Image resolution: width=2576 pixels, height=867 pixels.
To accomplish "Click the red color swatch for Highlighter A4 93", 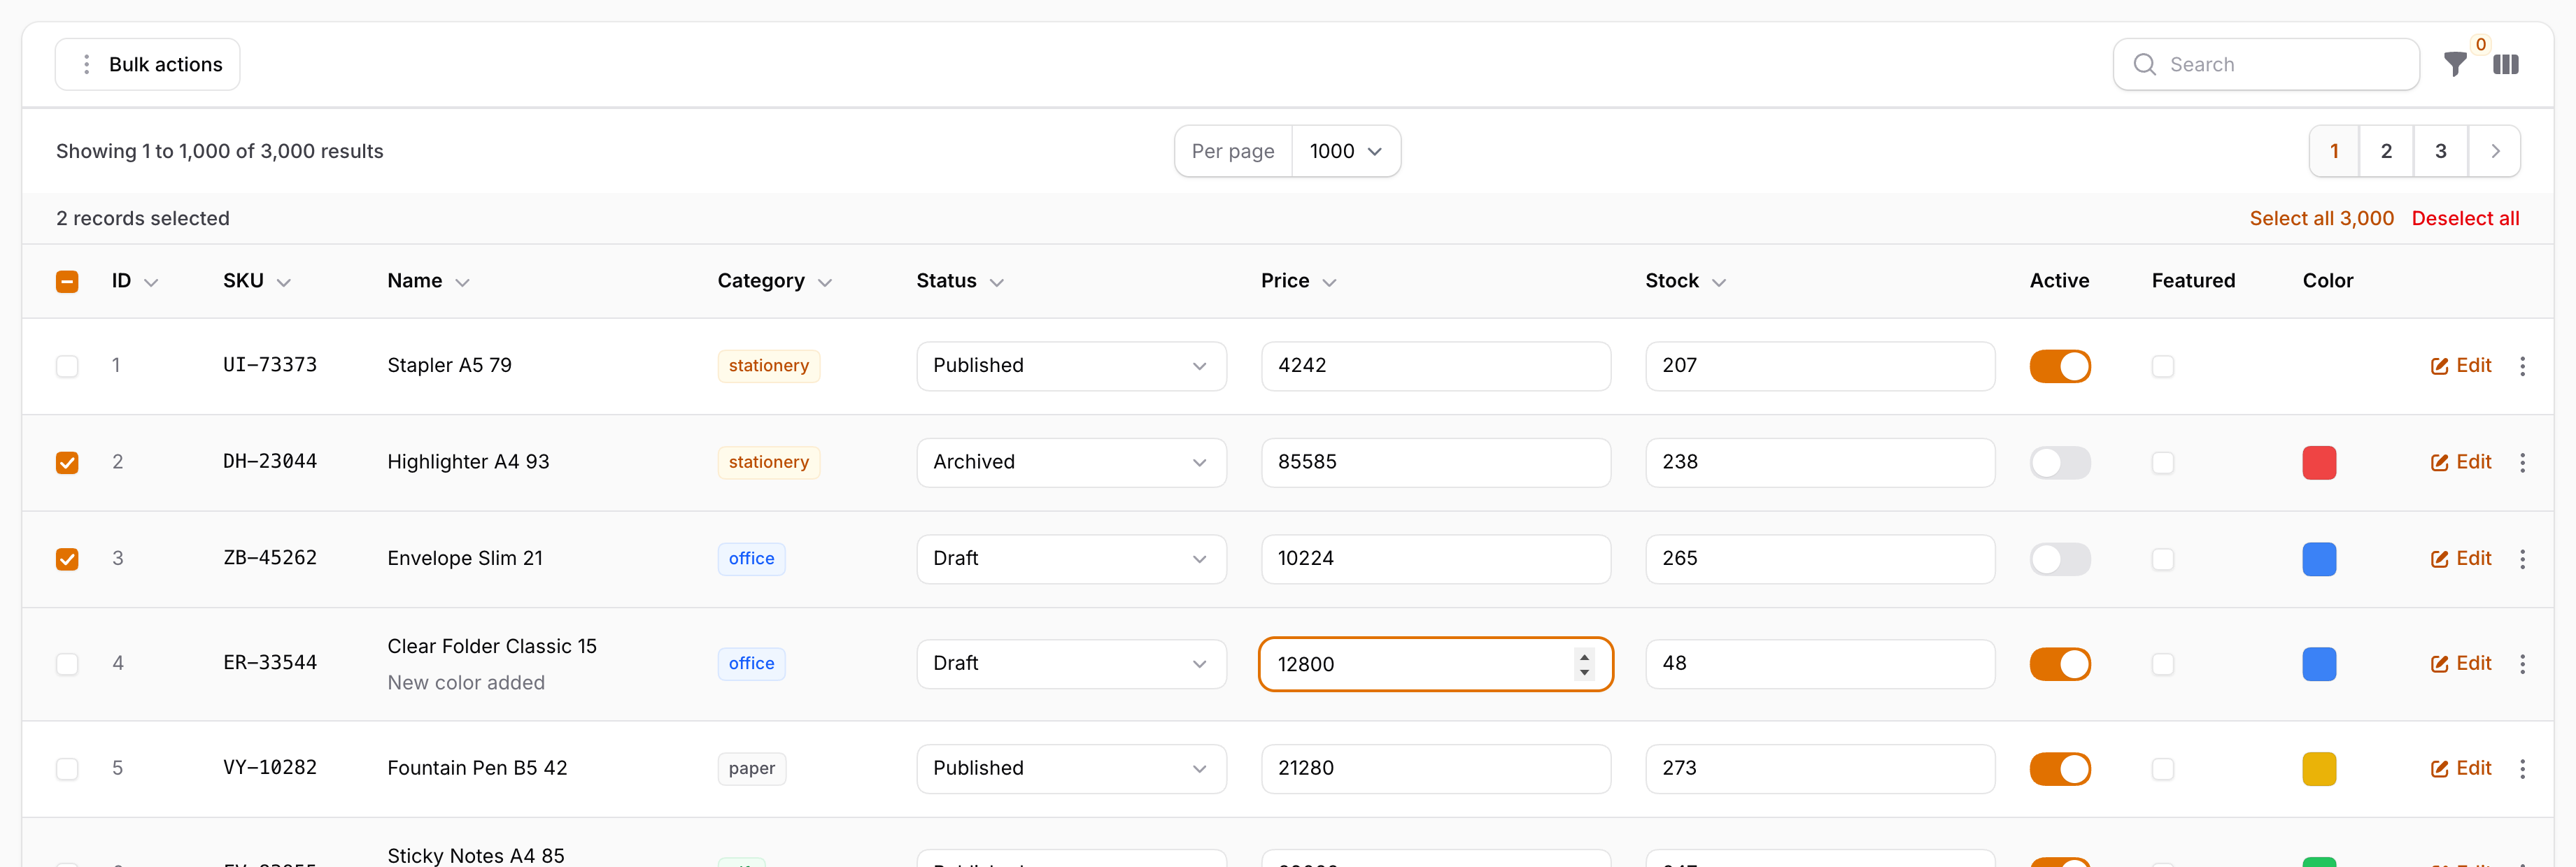I will coord(2319,462).
